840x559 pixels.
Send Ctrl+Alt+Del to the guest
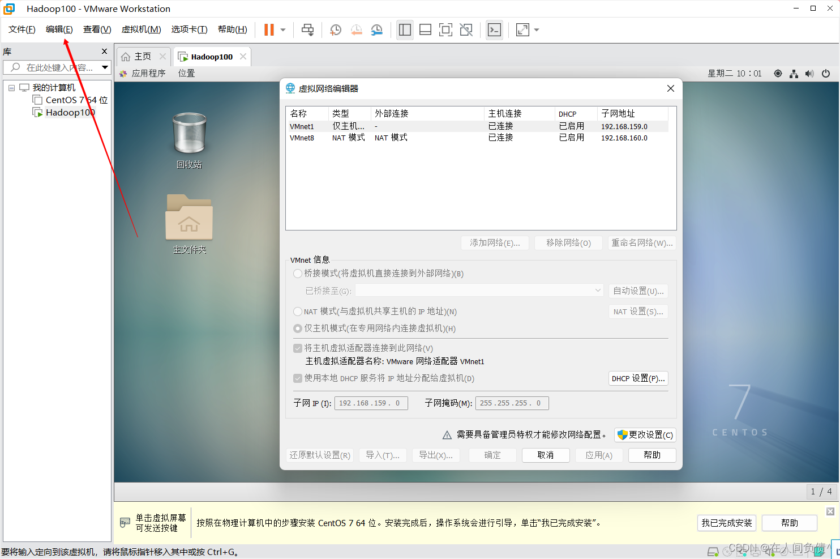coord(307,29)
